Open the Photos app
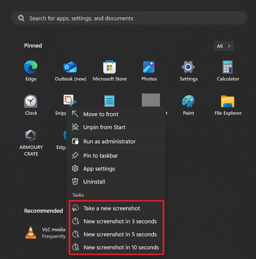Screen dimensions: 256x259 [149, 71]
